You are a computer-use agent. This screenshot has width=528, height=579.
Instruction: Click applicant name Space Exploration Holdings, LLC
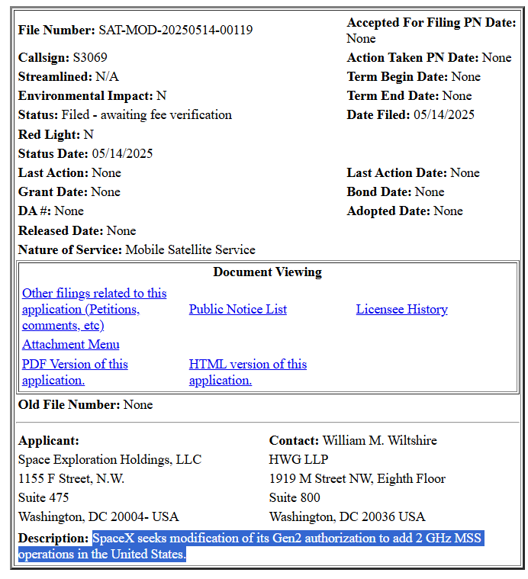[110, 459]
